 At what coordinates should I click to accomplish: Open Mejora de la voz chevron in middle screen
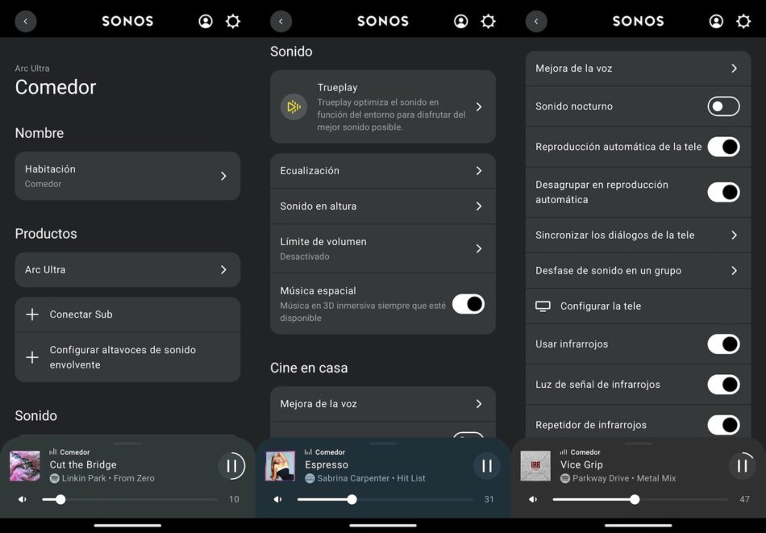[x=479, y=404]
